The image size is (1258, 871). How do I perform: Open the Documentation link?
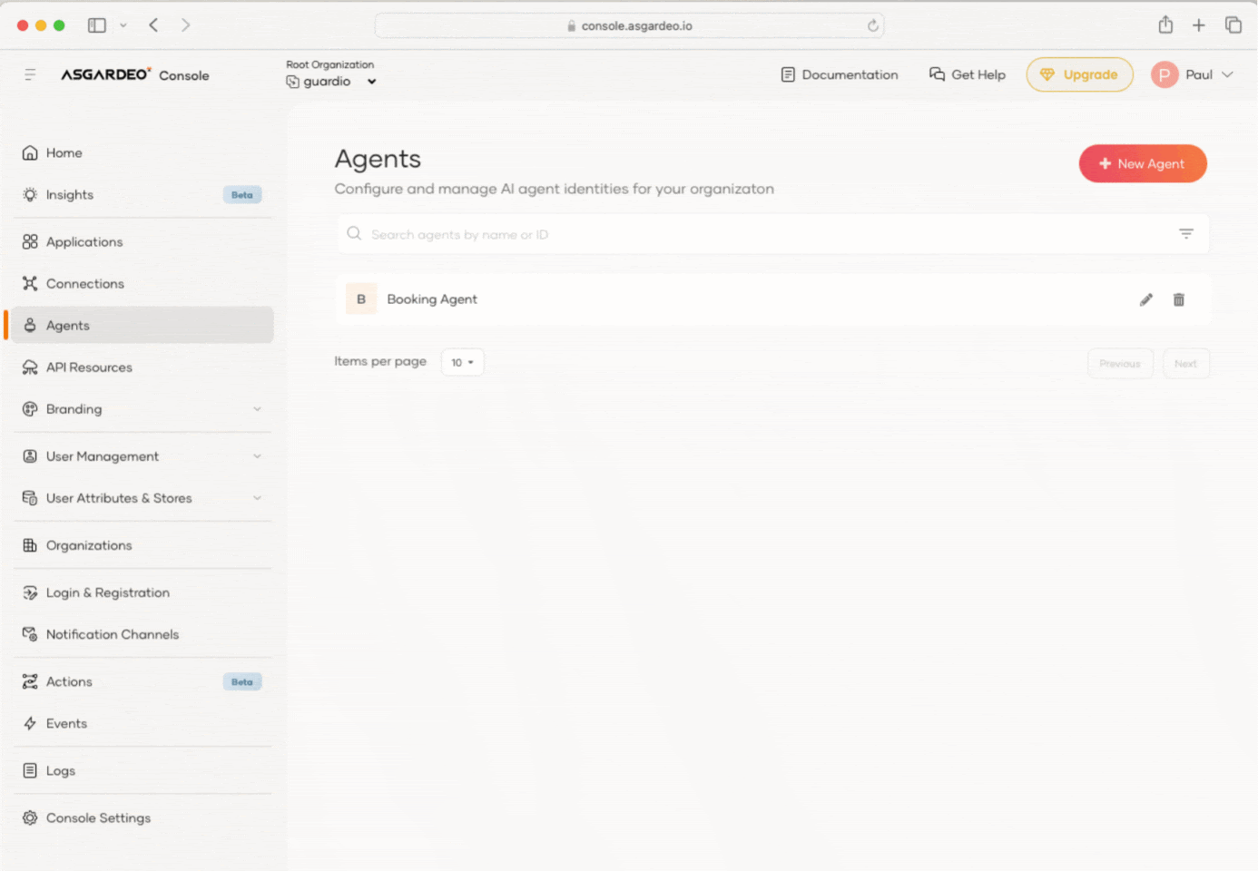840,74
